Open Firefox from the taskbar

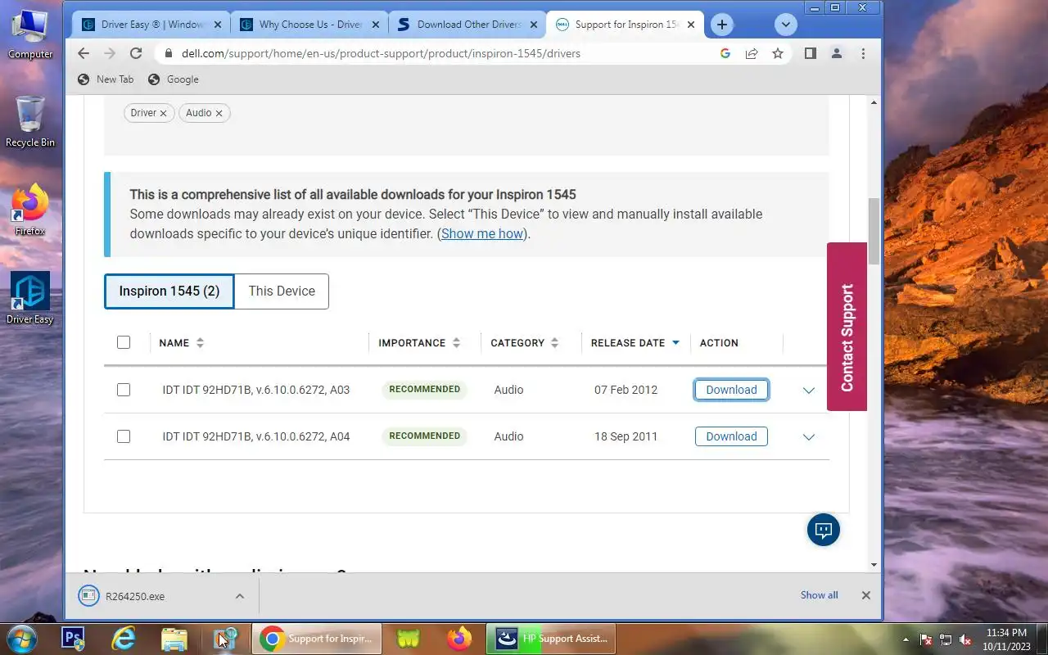pos(459,639)
